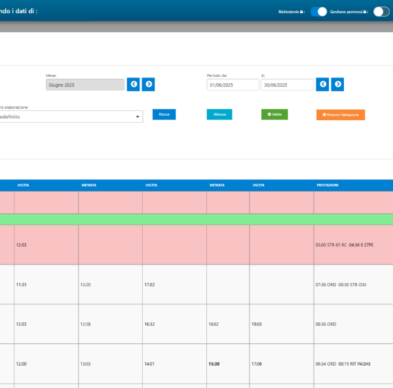Go to previous month arrow beside Giugno 2025
The width and height of the screenshot is (393, 388).
click(134, 85)
